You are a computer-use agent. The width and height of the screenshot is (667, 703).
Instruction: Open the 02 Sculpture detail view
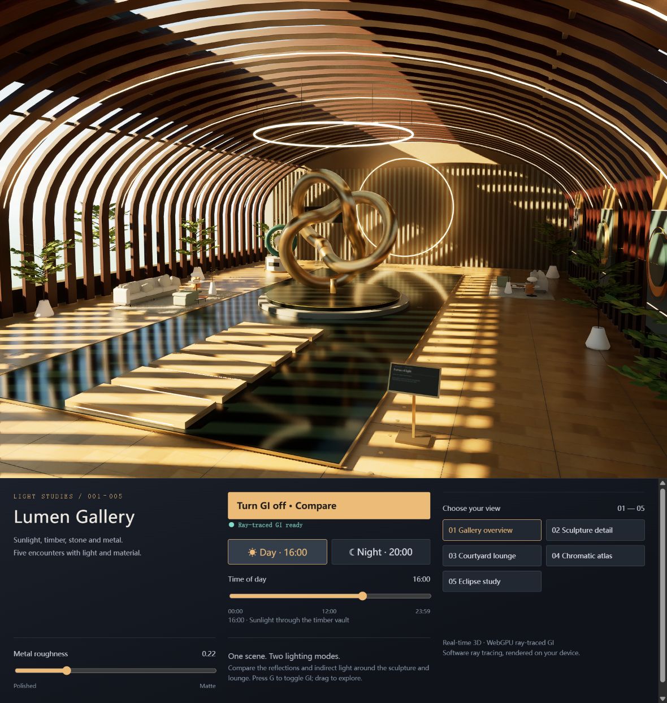pos(595,530)
